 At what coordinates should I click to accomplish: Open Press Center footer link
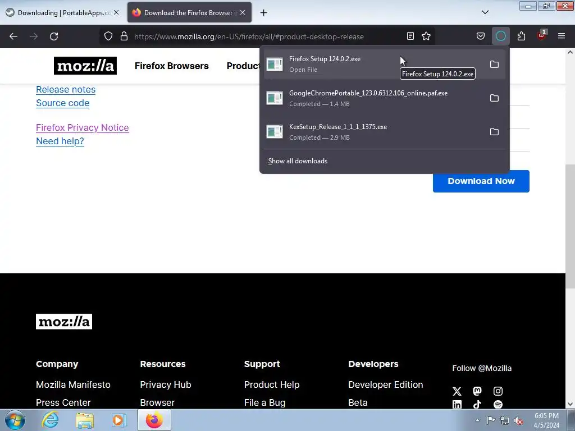[63, 402]
